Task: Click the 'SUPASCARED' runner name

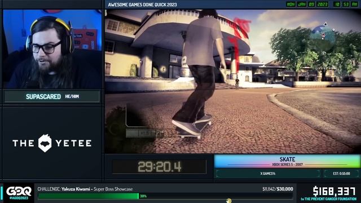Action: 43,96
